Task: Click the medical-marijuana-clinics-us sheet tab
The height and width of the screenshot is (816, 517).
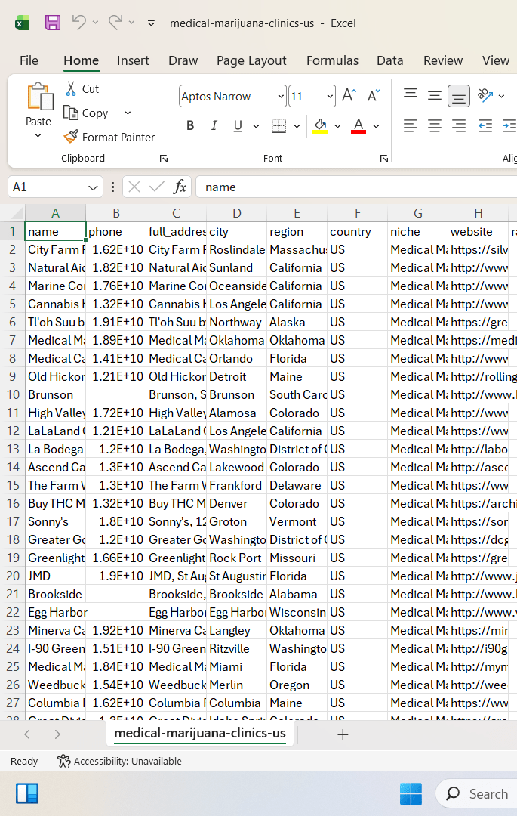Action: tap(200, 733)
